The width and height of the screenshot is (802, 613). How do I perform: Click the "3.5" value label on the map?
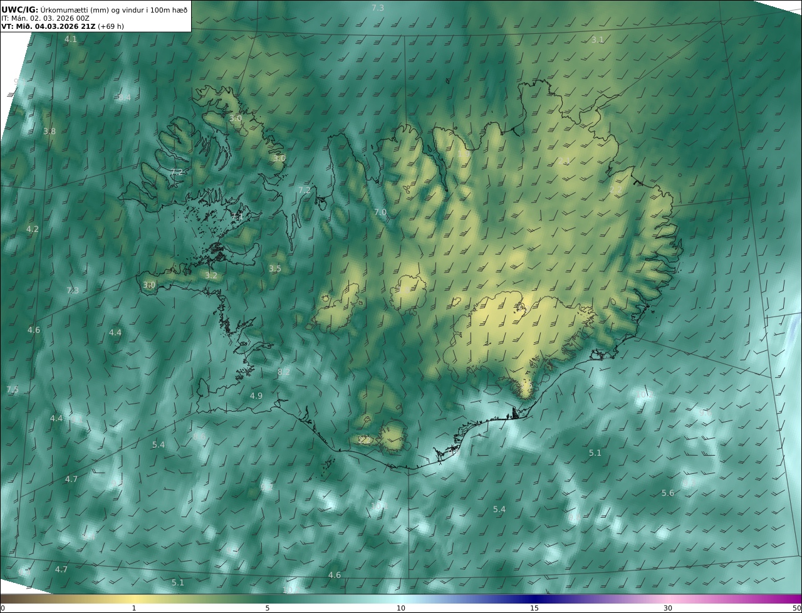click(x=275, y=268)
